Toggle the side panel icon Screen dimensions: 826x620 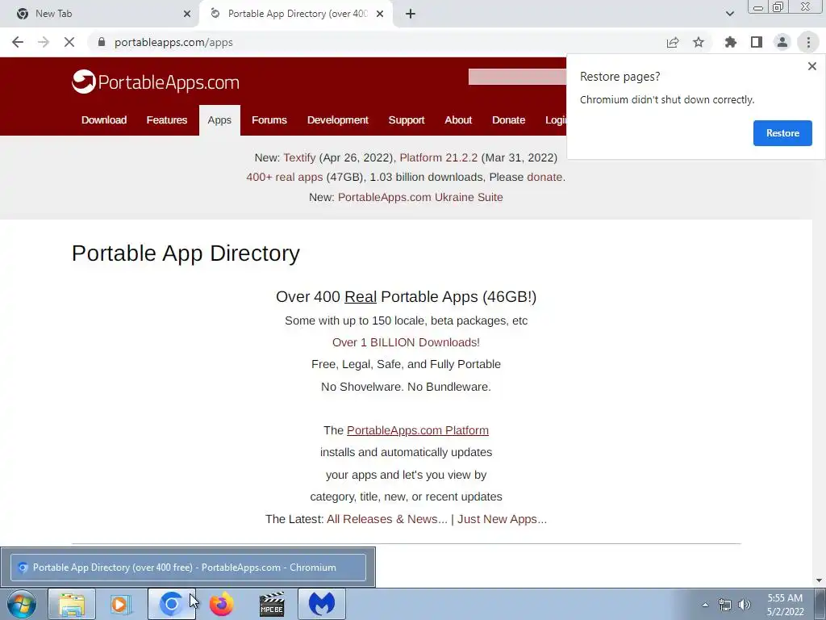pyautogui.click(x=757, y=42)
